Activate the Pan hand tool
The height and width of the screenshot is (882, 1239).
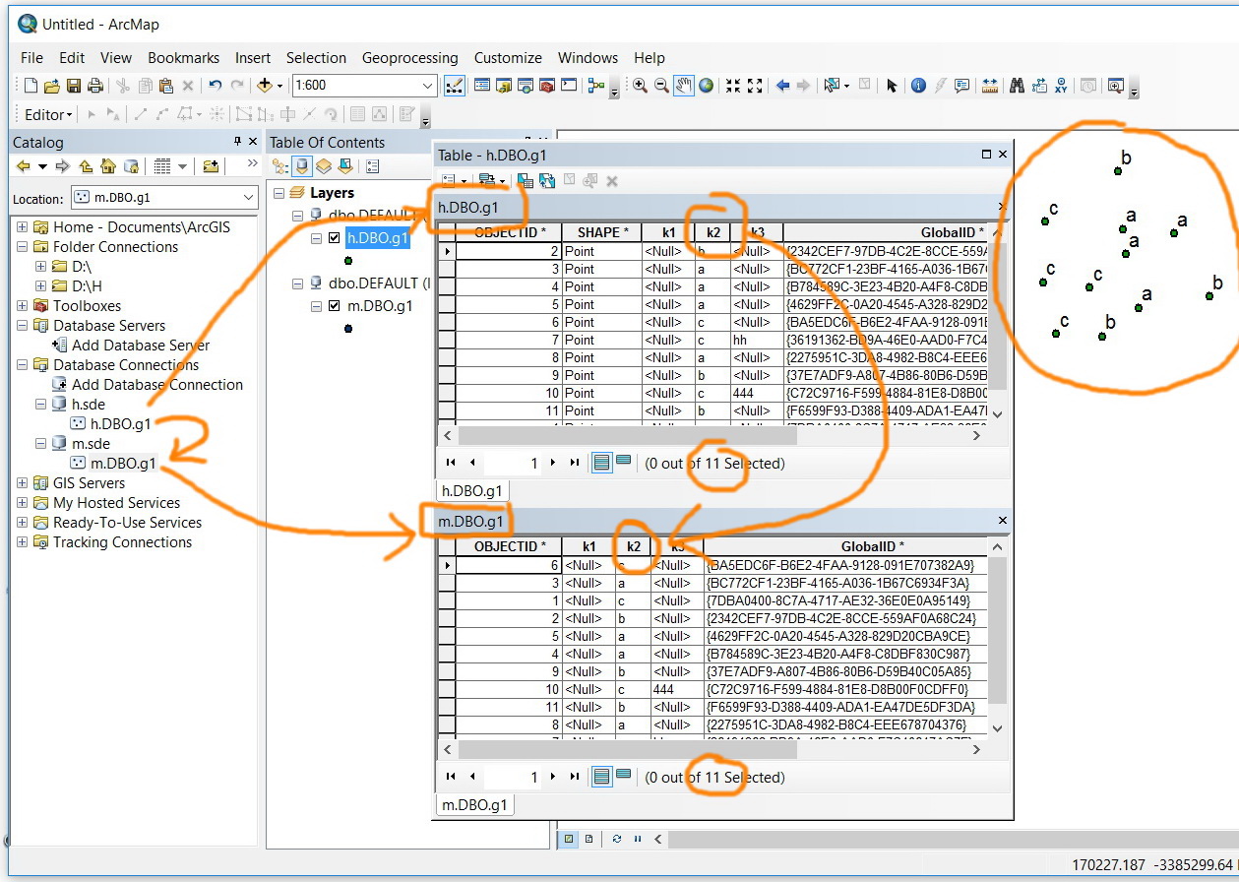point(684,86)
